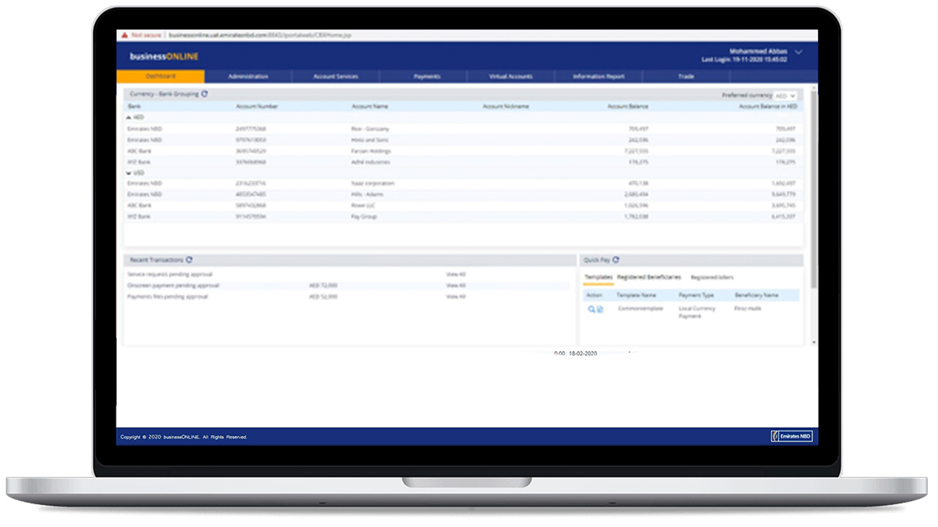Click the magnifier view icon in Quick Pay

point(591,309)
